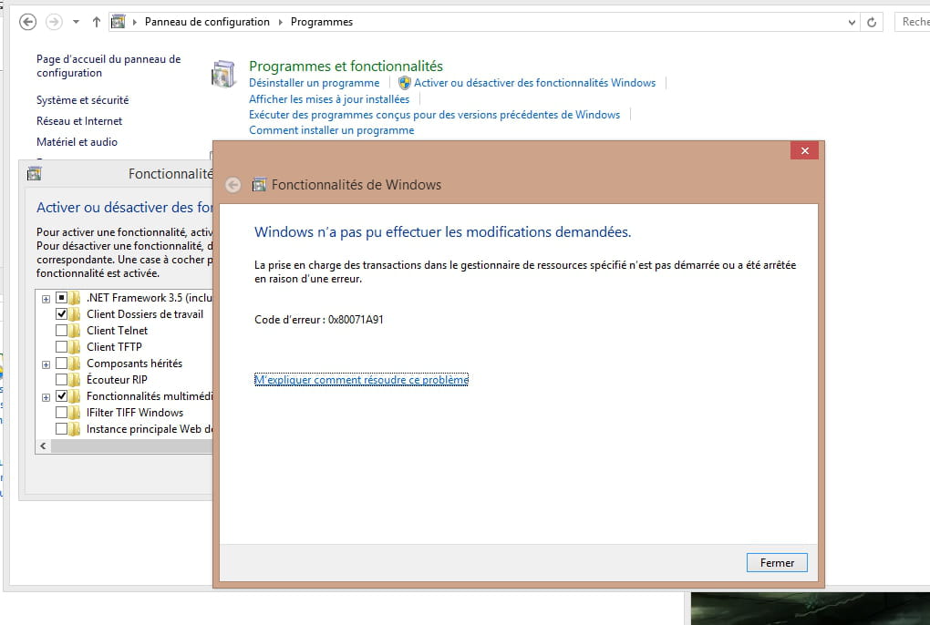Click the Programmes et fonctionnalités icon
930x625 pixels.
pyautogui.click(x=223, y=74)
